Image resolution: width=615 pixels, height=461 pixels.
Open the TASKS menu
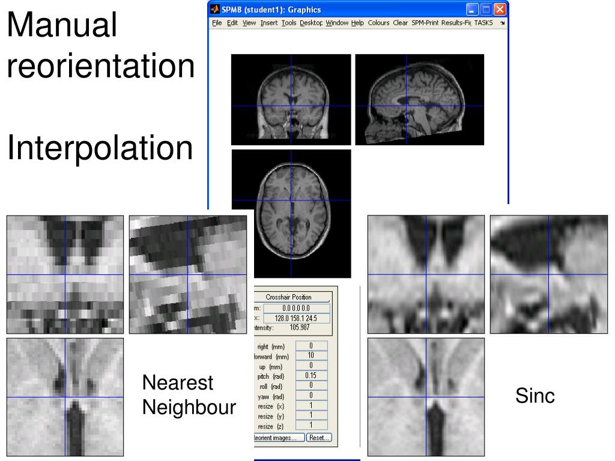coord(483,23)
